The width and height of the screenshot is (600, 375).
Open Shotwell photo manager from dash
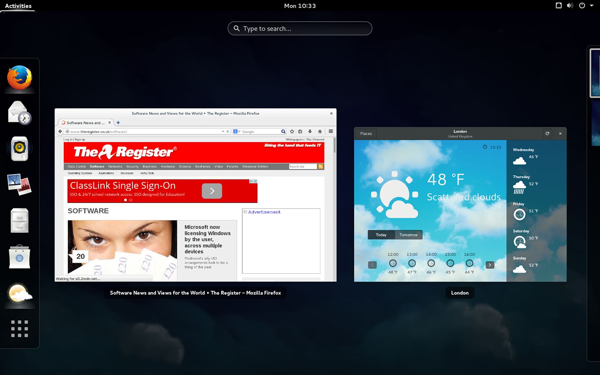20,185
